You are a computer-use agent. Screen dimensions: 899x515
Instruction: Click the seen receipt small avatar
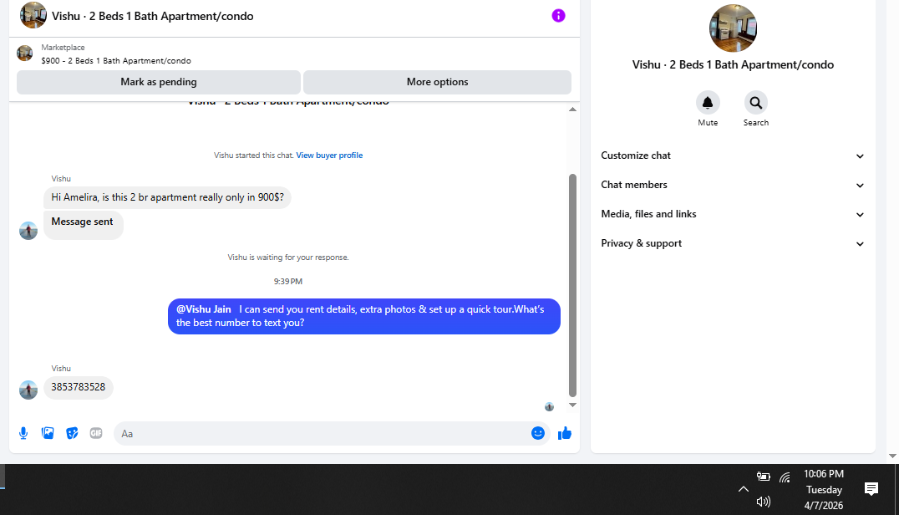[549, 406]
